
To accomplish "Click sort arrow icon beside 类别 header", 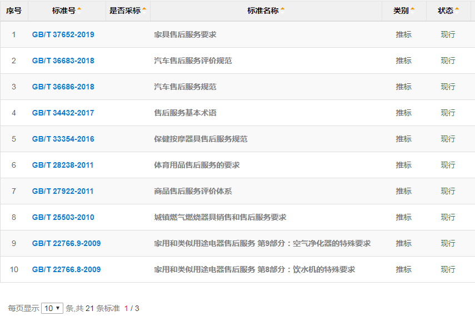I will pos(412,9).
